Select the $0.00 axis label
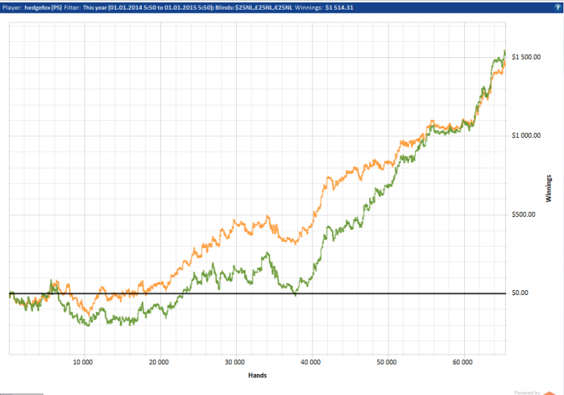 click(x=520, y=293)
